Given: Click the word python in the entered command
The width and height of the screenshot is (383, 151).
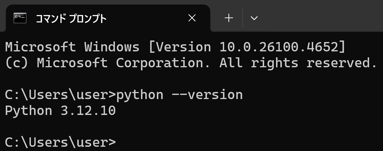Looking at the screenshot, I should [140, 95].
